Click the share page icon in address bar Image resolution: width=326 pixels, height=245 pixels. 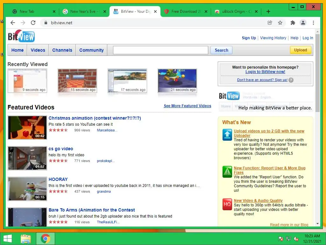pos(270,23)
